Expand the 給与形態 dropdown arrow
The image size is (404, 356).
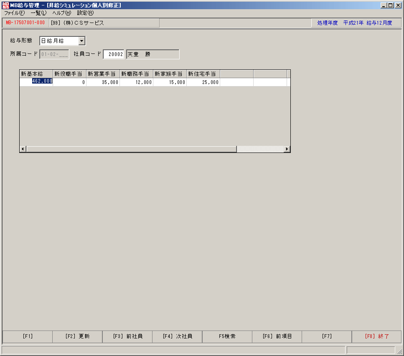(x=81, y=41)
